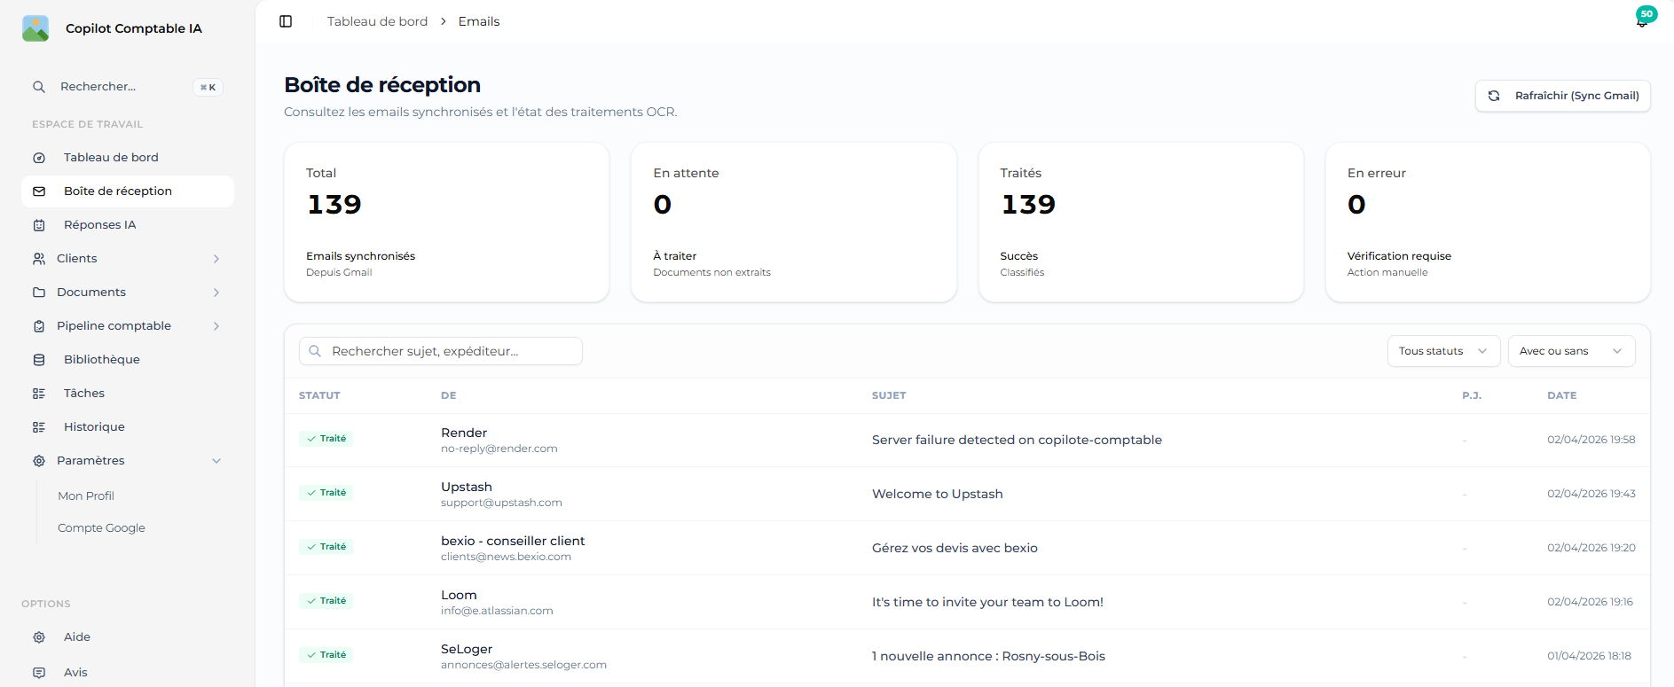The width and height of the screenshot is (1674, 687).
Task: Click the Documents folder icon
Action: point(39,293)
